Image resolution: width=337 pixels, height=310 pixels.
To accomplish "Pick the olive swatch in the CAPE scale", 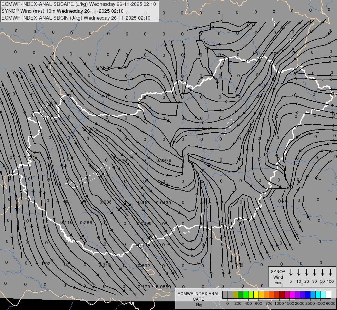I will pos(235,294).
